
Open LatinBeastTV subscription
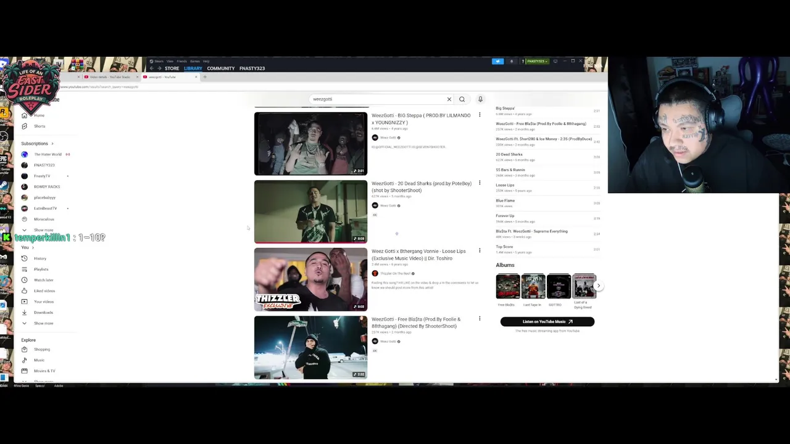coord(45,208)
